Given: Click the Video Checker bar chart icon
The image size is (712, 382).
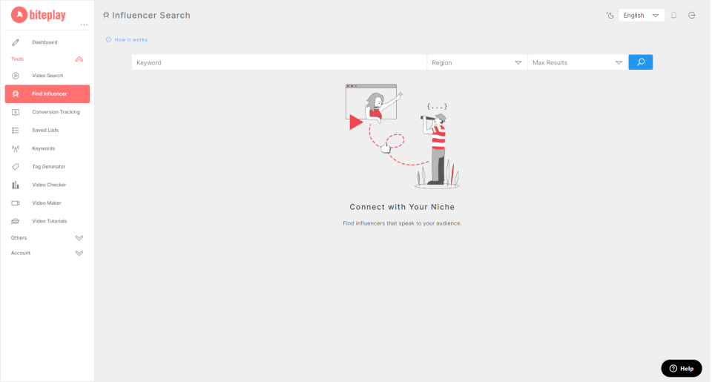Looking at the screenshot, I should pyautogui.click(x=16, y=185).
